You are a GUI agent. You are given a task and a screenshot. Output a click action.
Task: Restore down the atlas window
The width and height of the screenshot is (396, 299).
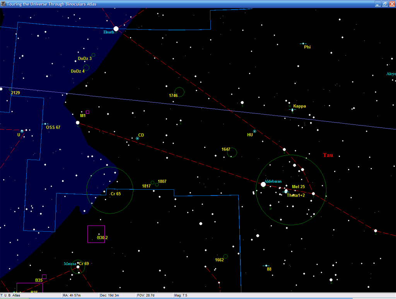[x=385, y=4]
